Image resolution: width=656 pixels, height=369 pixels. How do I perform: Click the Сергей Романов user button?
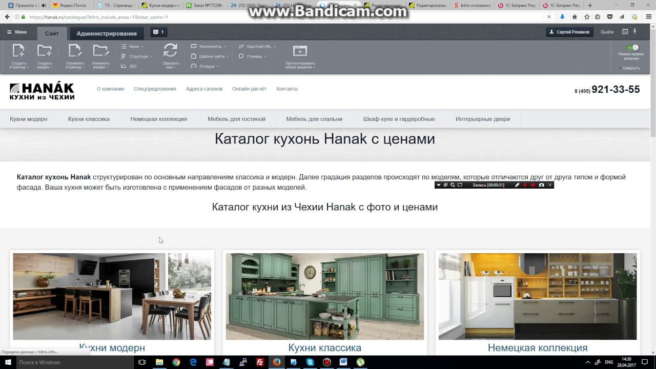click(569, 32)
